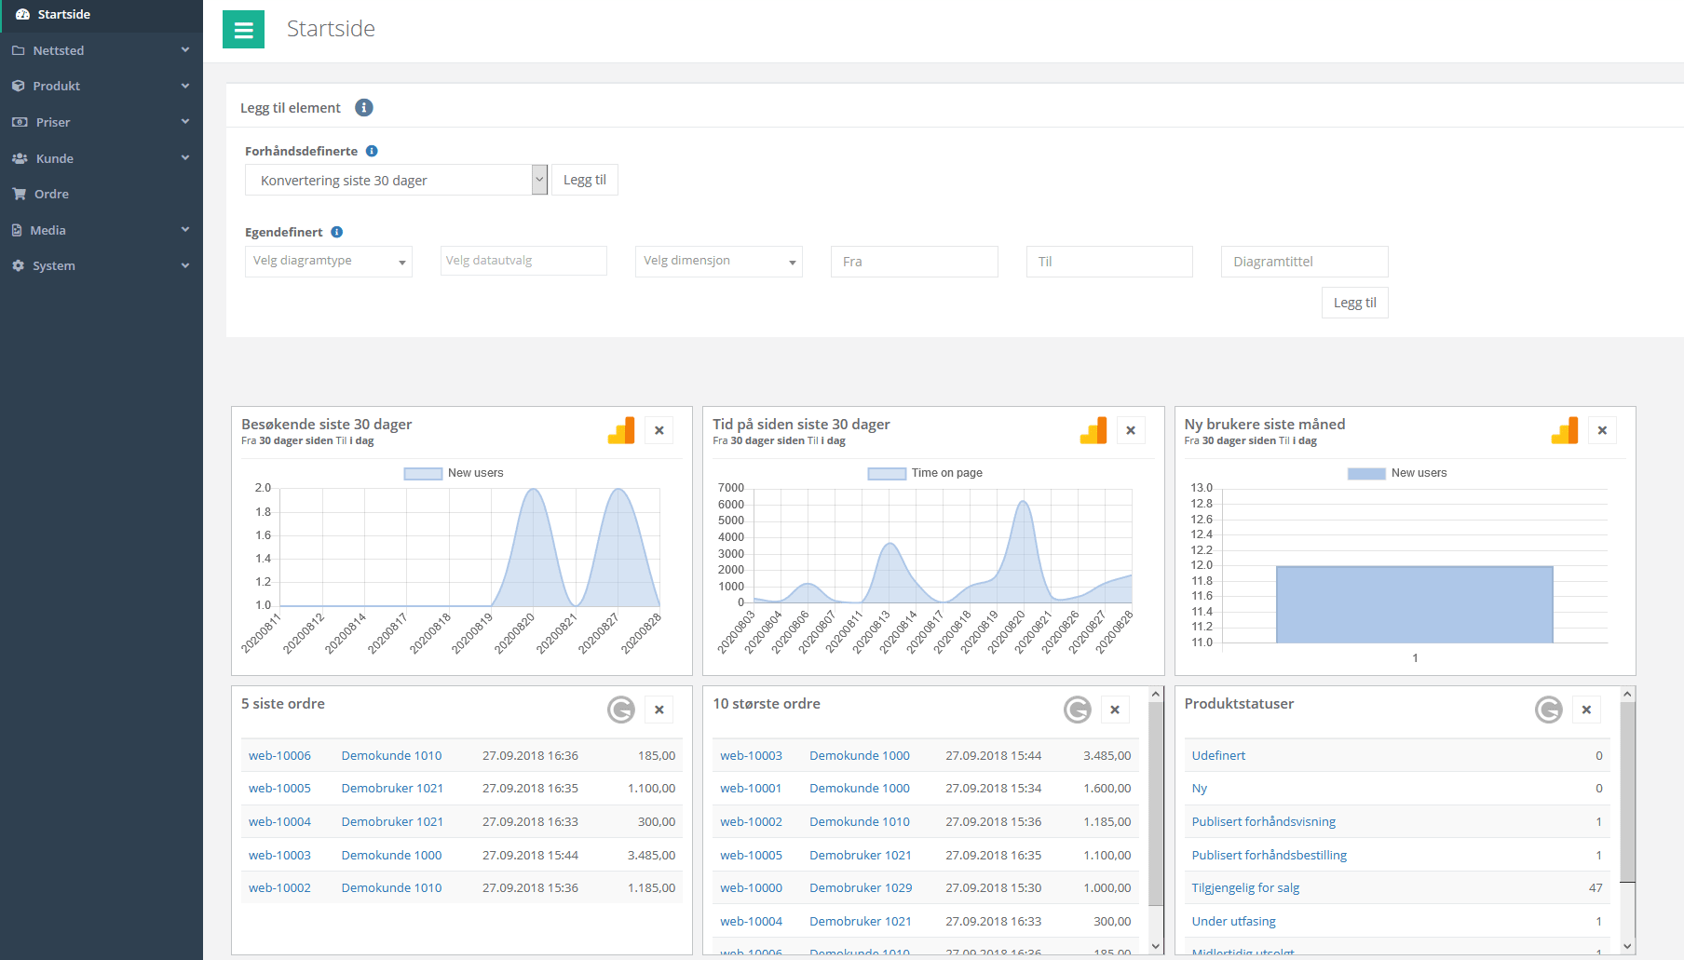Click the Til date field

(1109, 262)
